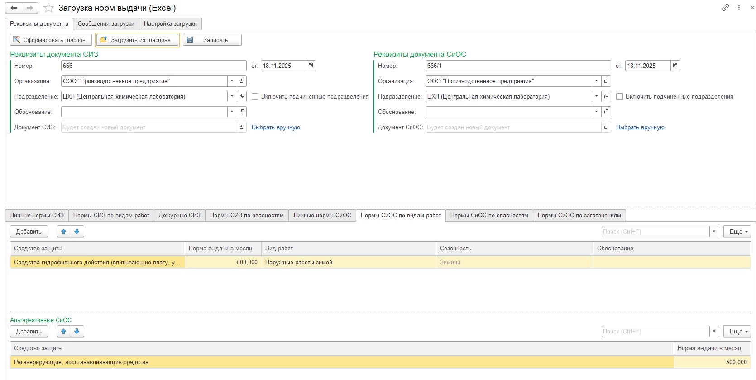Open the СИЗ Организация record
Viewport: 756px width, 380px height.
point(242,81)
